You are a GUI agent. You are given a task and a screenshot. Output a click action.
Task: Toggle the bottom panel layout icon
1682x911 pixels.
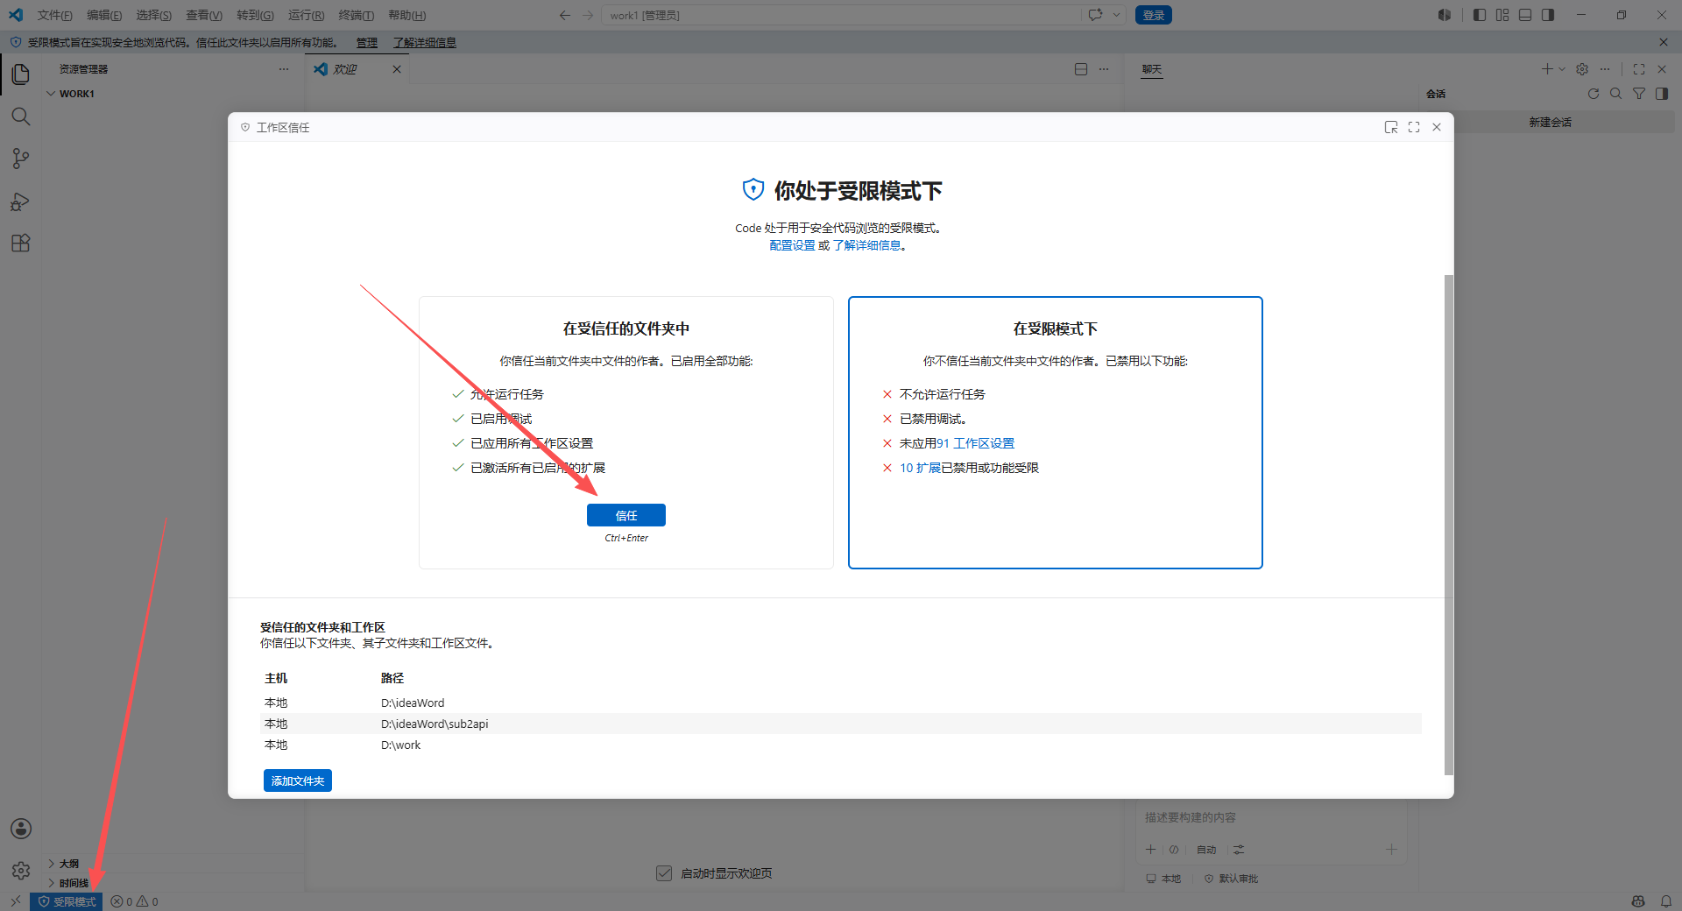[x=1525, y=15]
